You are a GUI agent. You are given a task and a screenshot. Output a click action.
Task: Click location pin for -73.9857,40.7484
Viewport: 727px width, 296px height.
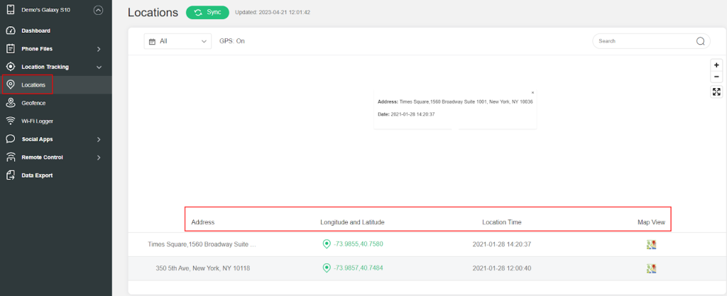coord(327,268)
